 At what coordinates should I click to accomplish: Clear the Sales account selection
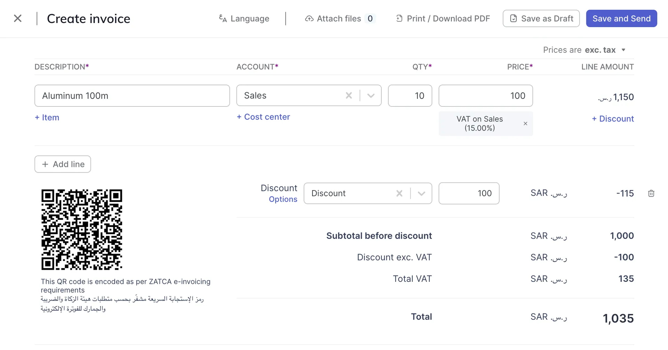point(349,95)
